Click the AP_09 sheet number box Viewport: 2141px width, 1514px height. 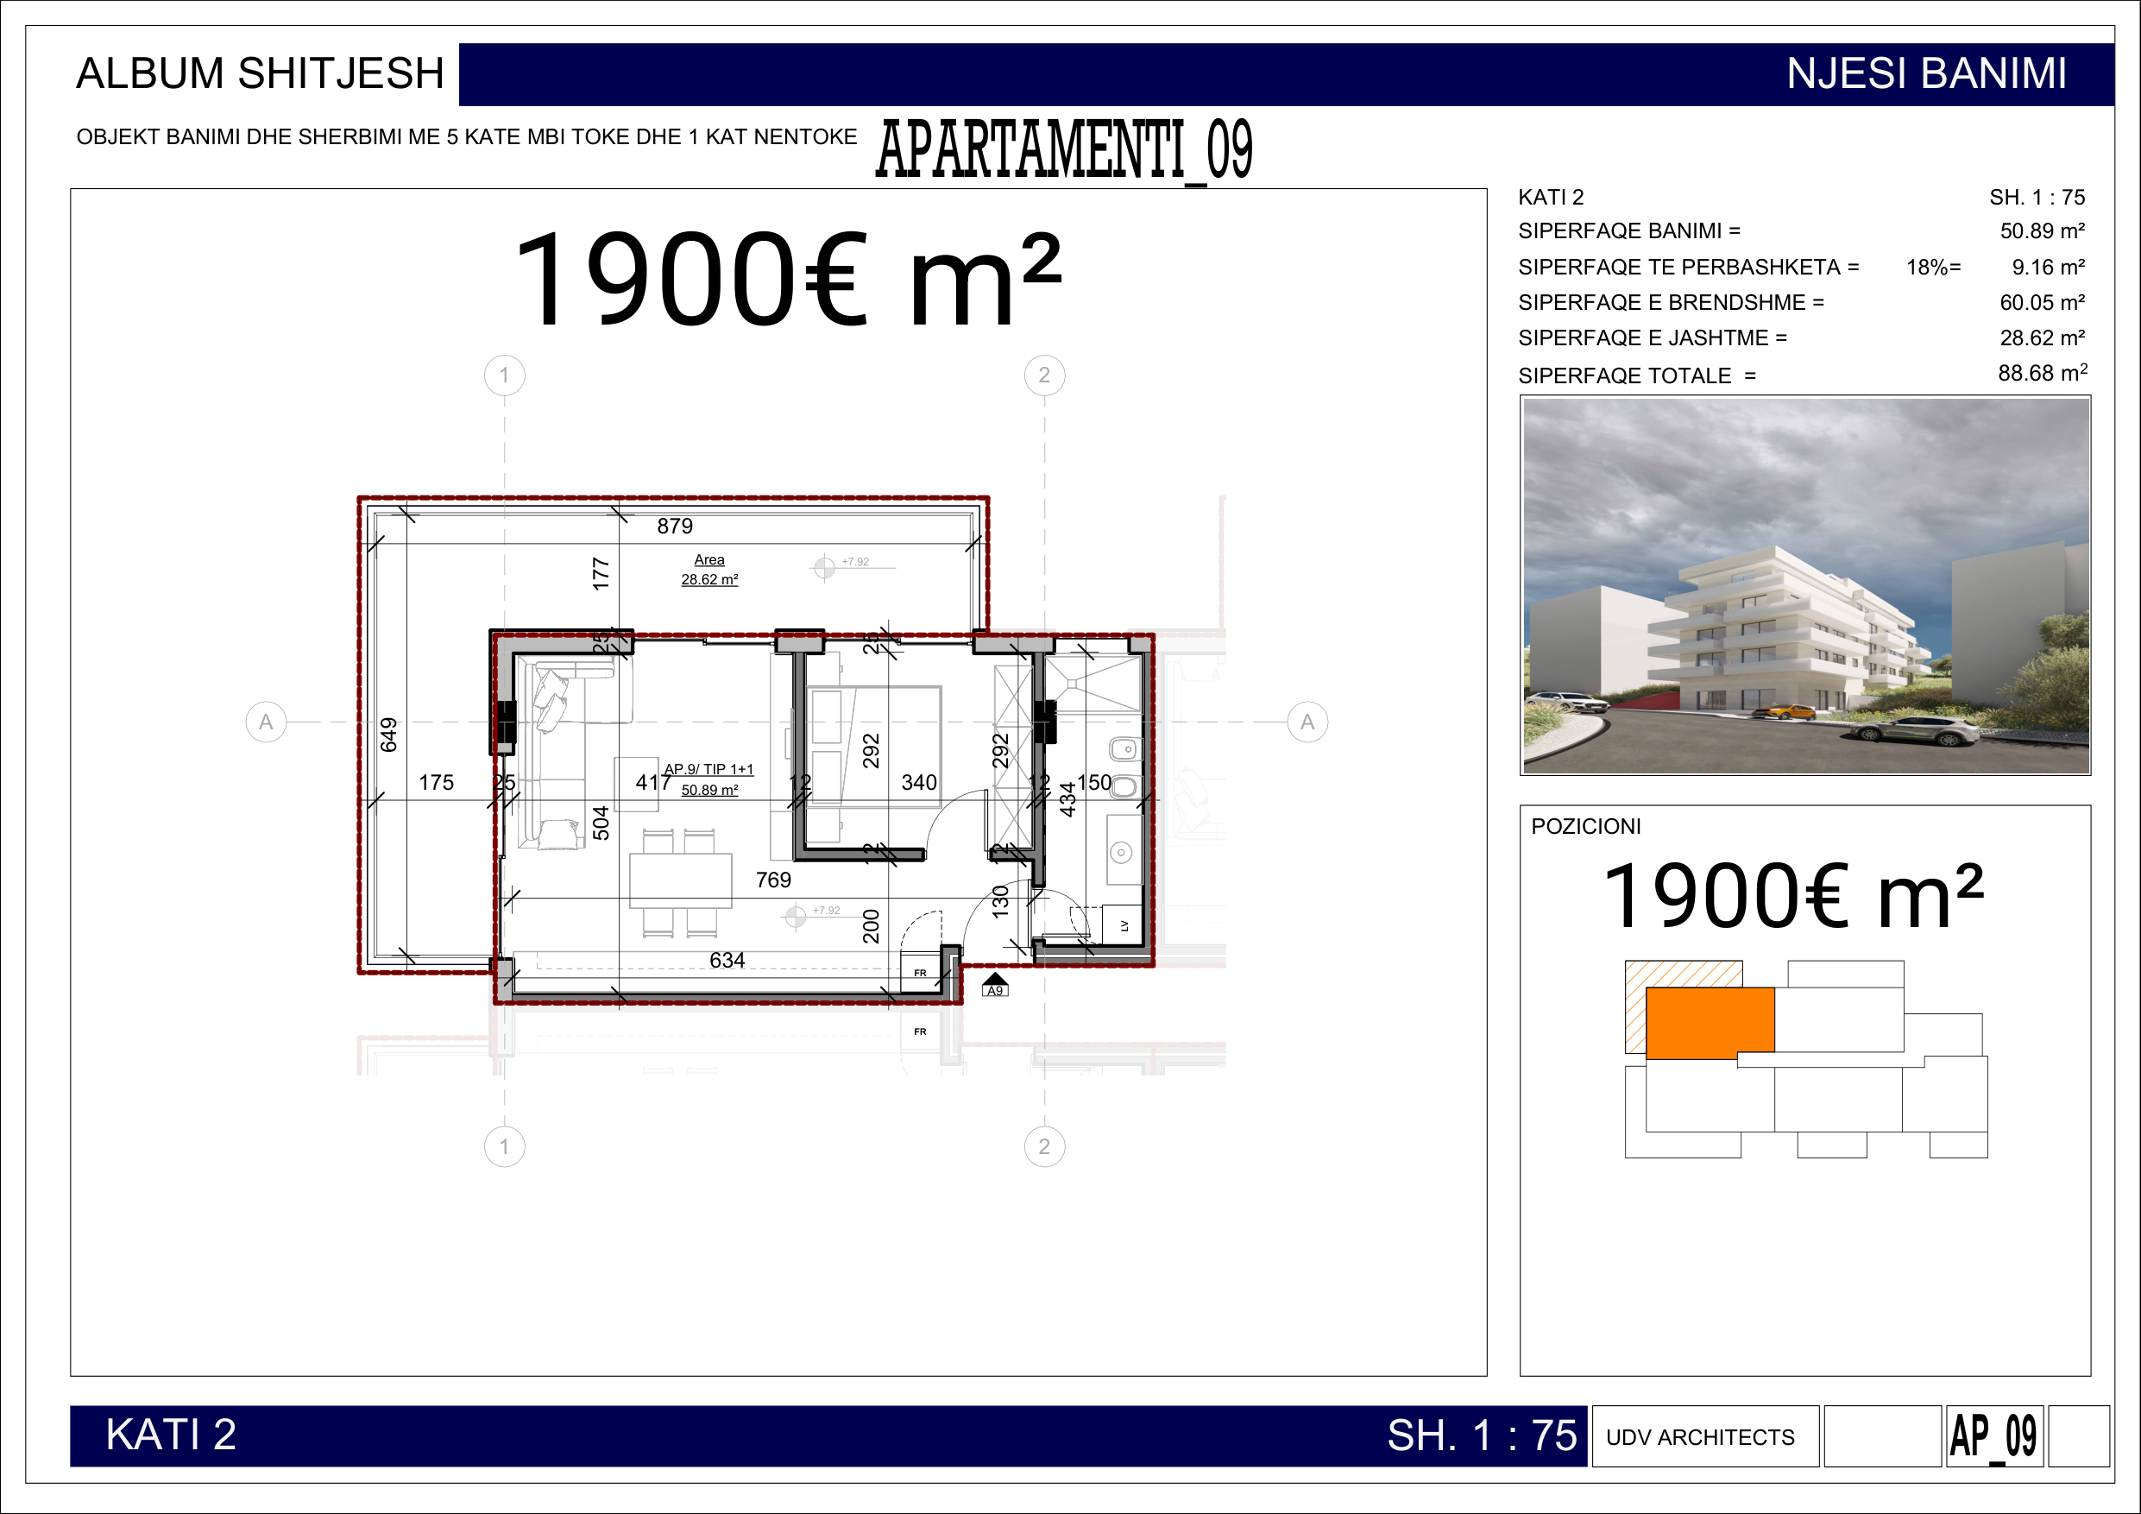pos(1993,1435)
